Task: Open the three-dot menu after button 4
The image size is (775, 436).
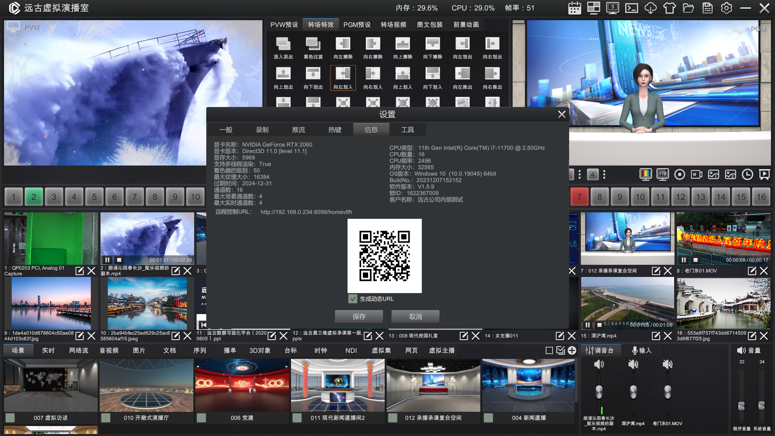Action: [604, 174]
